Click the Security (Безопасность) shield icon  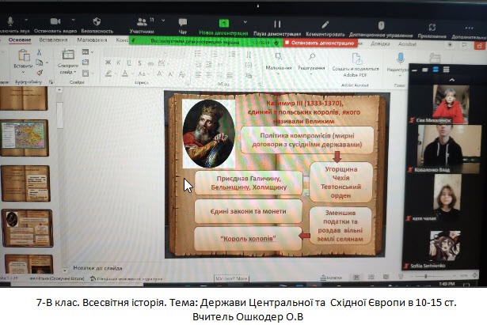tap(97, 22)
